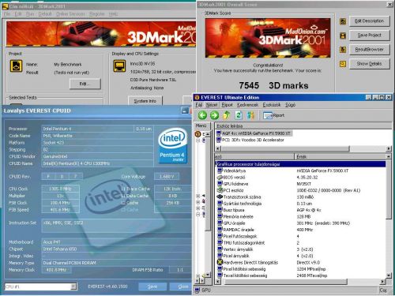Open the Help menu in 3DMark2001
The image size is (395, 296).
click(113, 13)
